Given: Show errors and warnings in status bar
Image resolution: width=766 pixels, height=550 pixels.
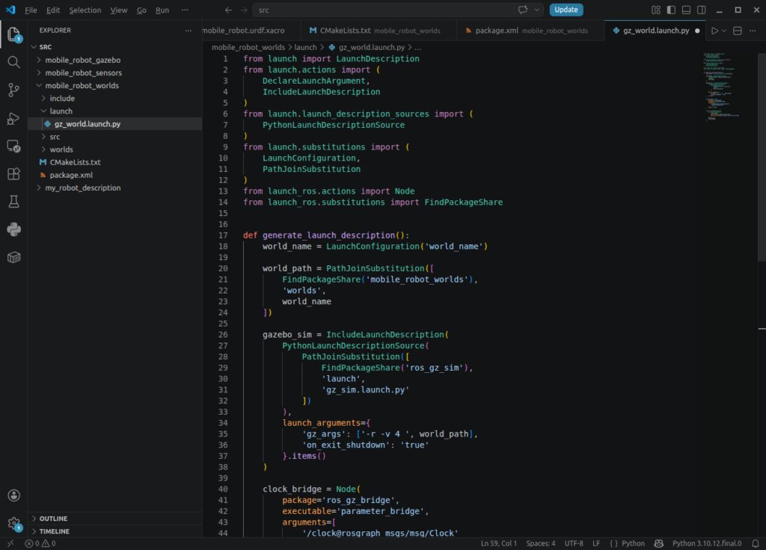Looking at the screenshot, I should [x=40, y=543].
